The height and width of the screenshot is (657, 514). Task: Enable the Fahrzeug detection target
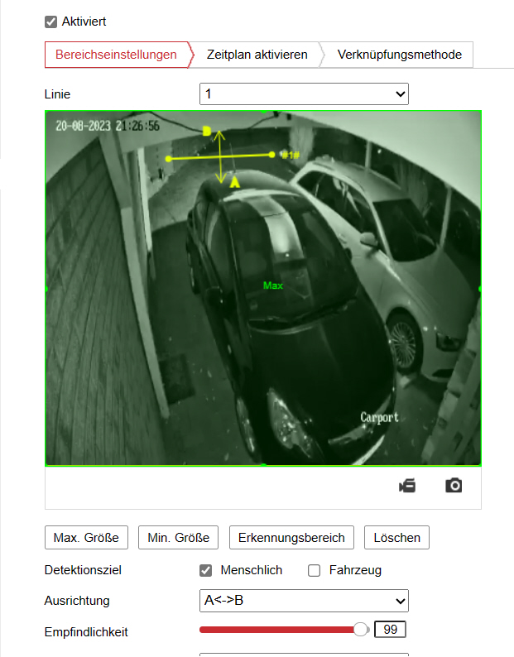click(x=314, y=570)
